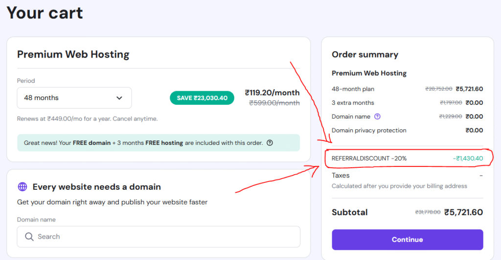Image resolution: width=501 pixels, height=260 pixels.
Task: Click the Subtotal amount ₹5,721.60
Action: point(463,212)
